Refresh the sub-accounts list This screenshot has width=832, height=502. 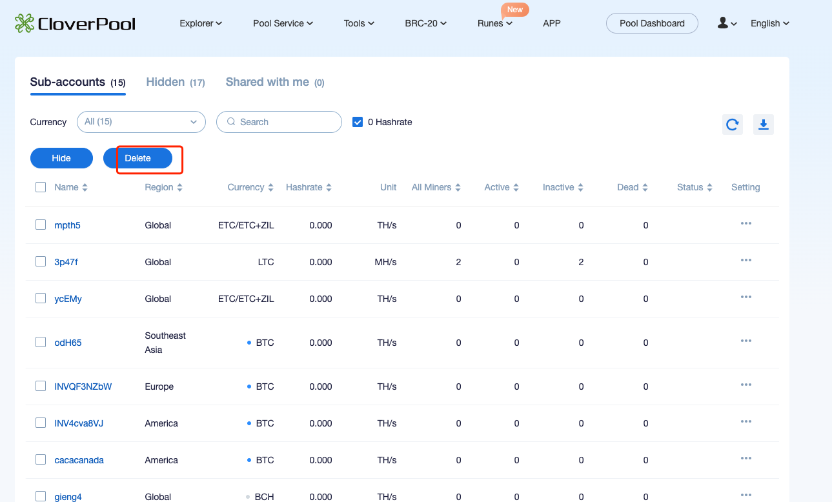point(732,125)
